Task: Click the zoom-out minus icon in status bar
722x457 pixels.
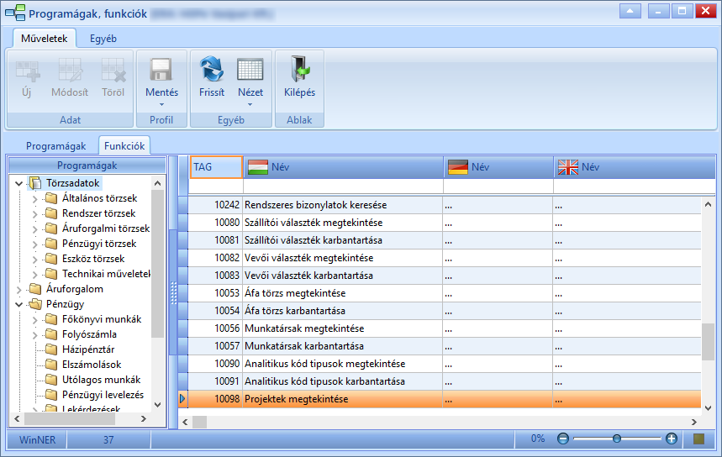Action: click(x=562, y=439)
